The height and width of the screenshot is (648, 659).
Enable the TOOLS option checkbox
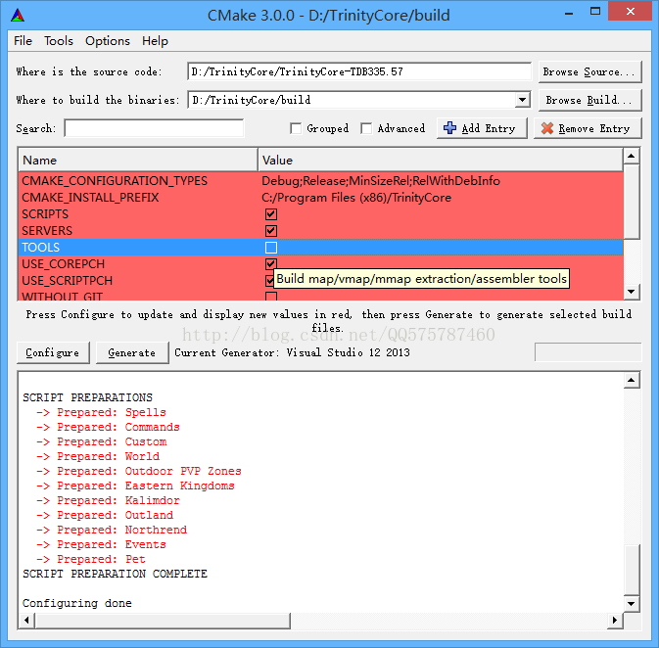coord(271,248)
